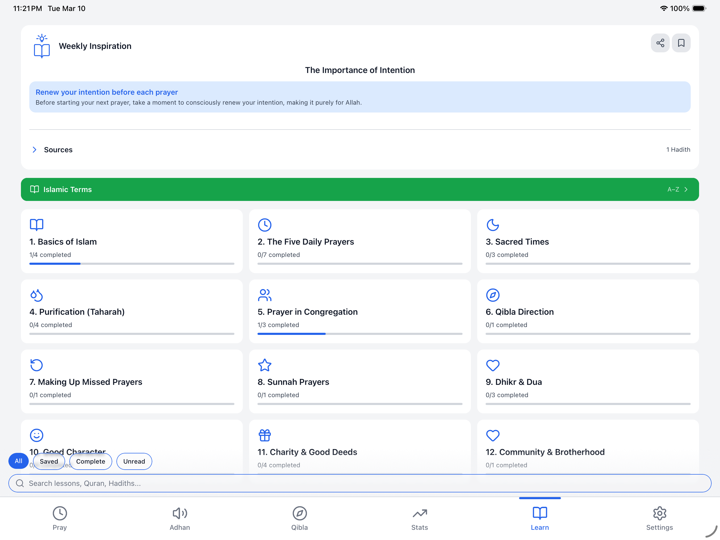
Task: Tap the heart icon for Community & Brotherhood
Action: click(x=493, y=436)
